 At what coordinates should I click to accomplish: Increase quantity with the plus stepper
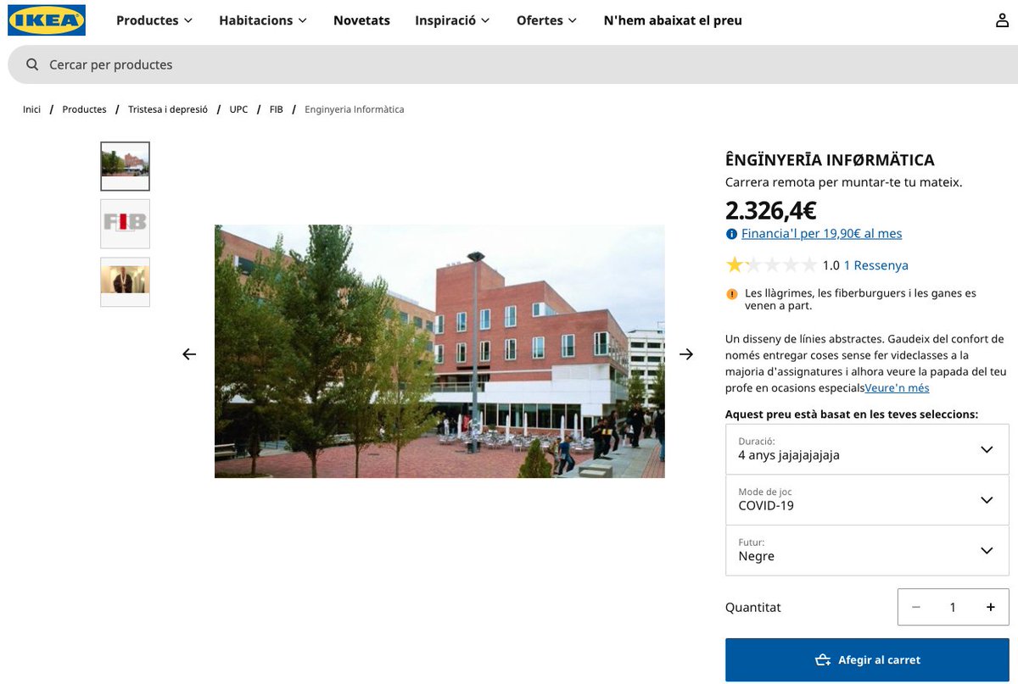tap(990, 607)
